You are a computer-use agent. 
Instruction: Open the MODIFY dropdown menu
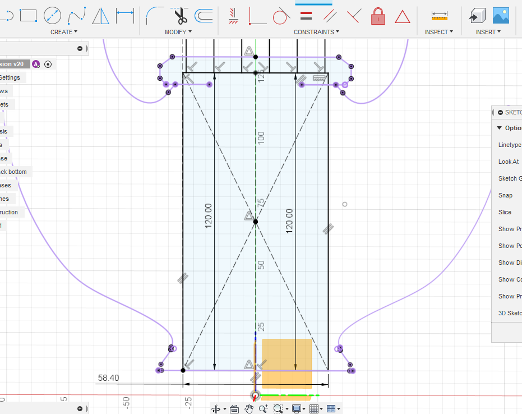click(178, 32)
